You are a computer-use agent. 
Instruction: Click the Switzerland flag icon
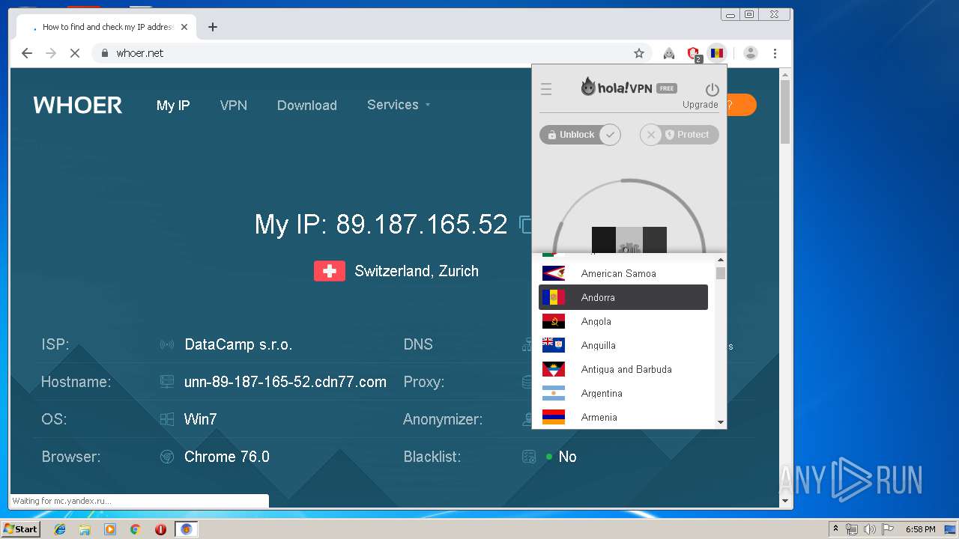pyautogui.click(x=330, y=271)
